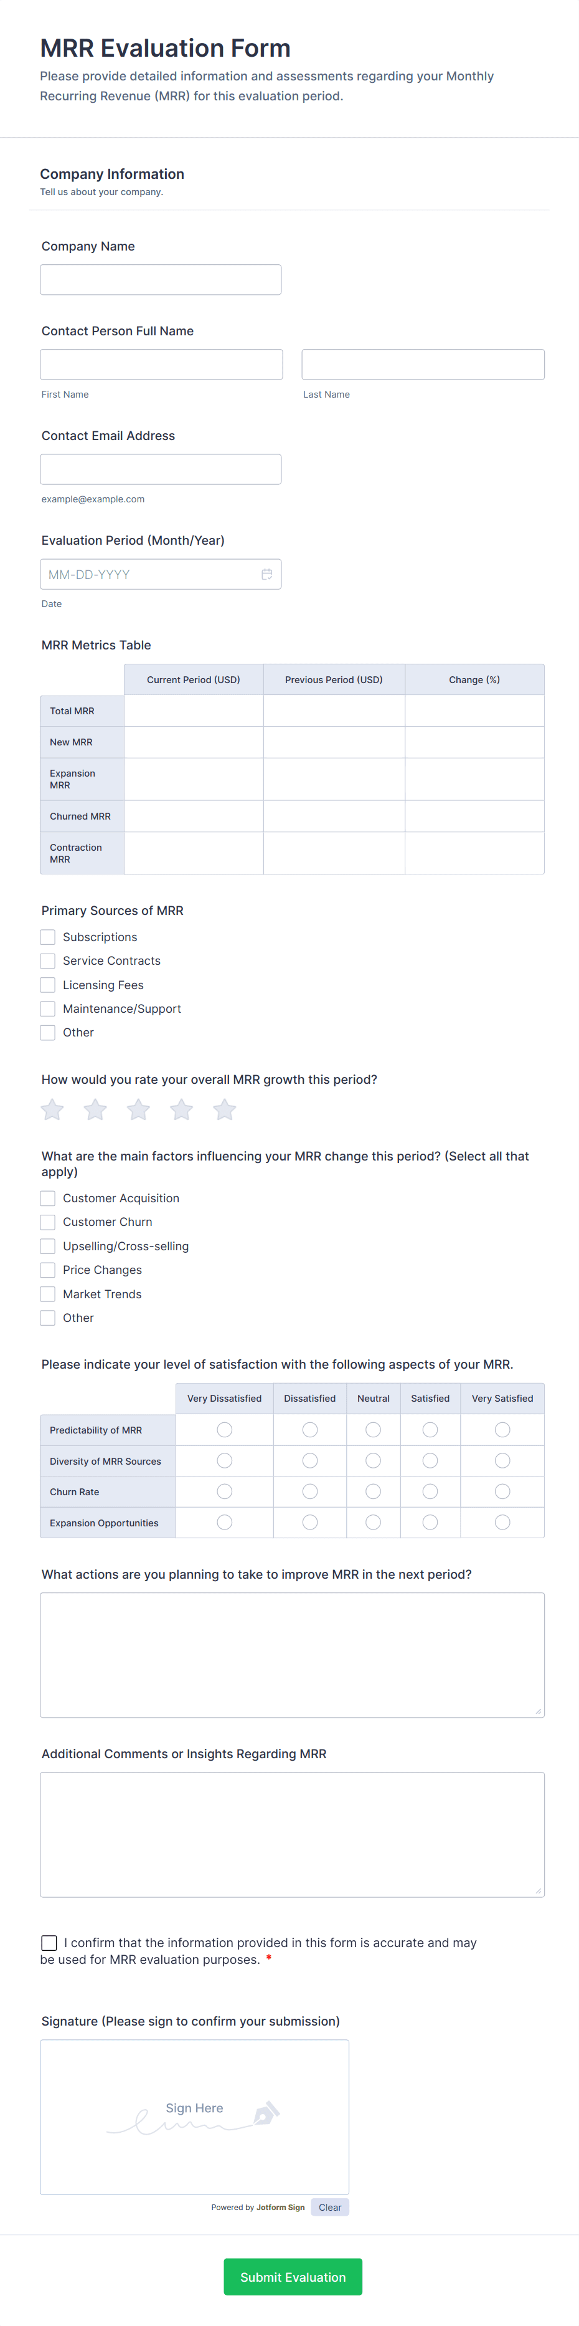Select the third rating star
Screen dimensions: 579x2326
[138, 1110]
